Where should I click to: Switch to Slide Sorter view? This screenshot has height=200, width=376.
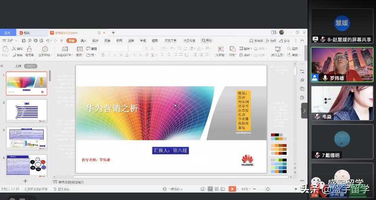point(217,189)
